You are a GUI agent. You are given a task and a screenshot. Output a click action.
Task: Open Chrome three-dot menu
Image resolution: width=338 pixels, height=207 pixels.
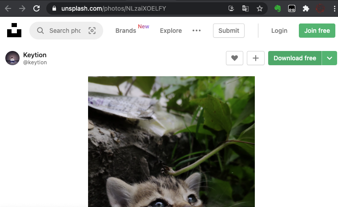334,8
